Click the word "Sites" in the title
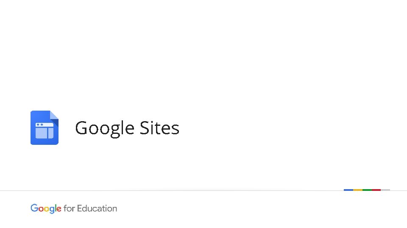The image size is (407, 228). coord(159,128)
